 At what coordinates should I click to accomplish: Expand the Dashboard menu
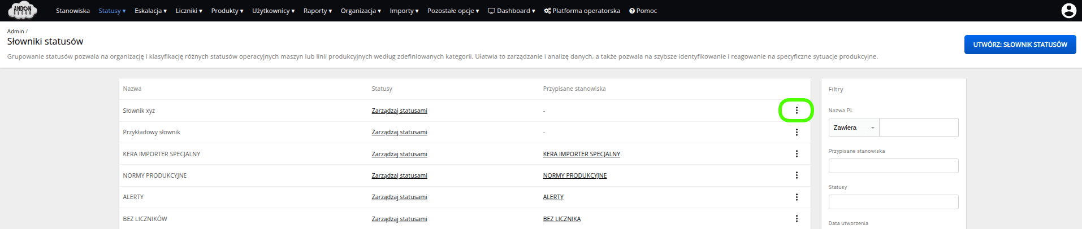[511, 11]
